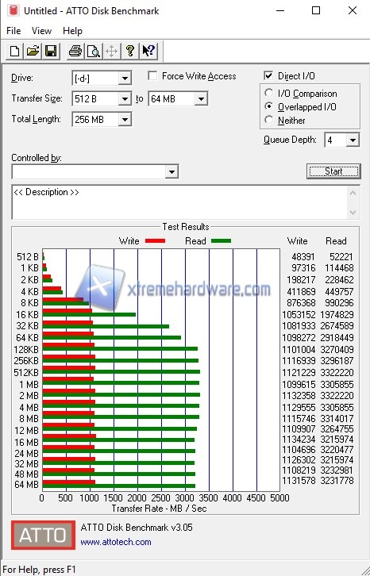Viewport: 370px width, 576px height.
Task: Print results with the printer icon
Action: click(75, 51)
